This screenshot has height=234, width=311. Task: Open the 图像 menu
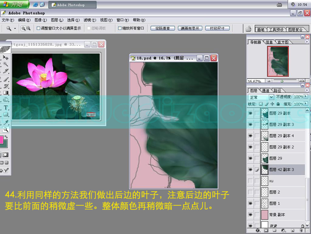tap(41, 20)
